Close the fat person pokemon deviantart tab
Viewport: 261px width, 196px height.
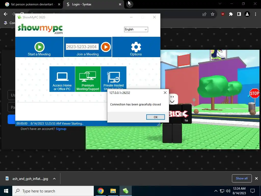[59, 5]
